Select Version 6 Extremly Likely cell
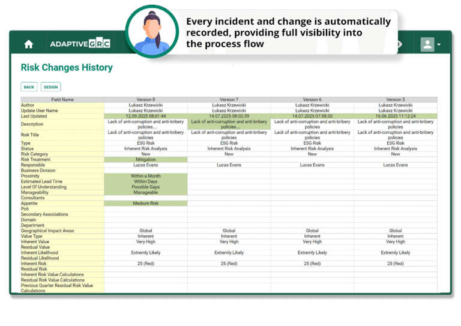Image resolution: width=461 pixels, height=326 pixels. click(312, 253)
